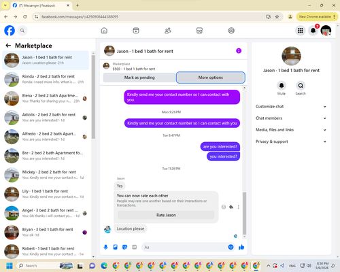React to the rate message with emoji icon
The height and width of the screenshot is (272, 340).
tap(224, 207)
